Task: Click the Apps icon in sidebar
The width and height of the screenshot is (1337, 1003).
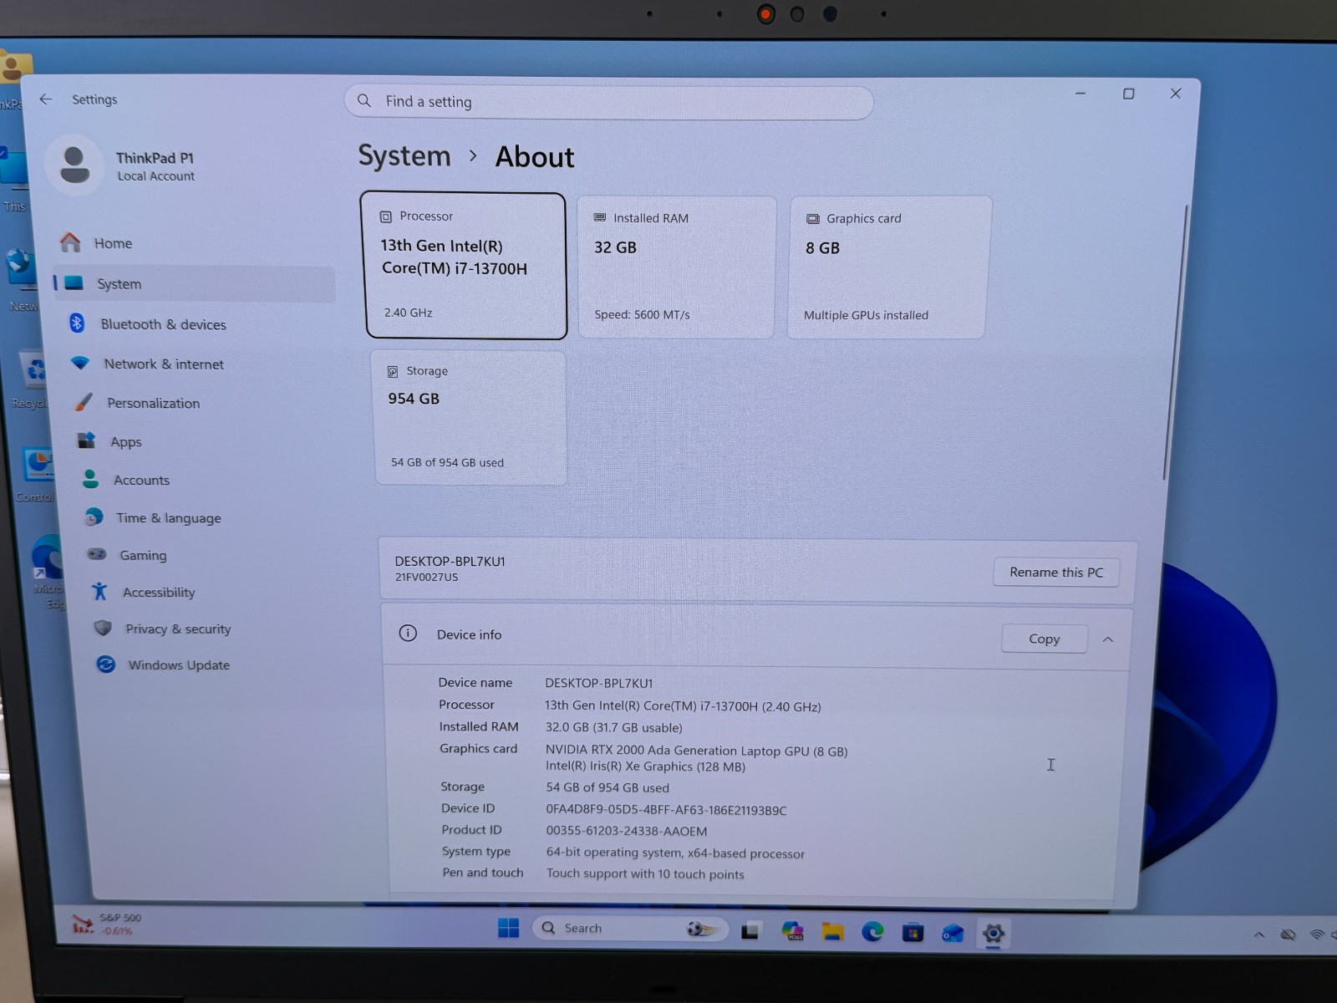Action: (x=86, y=440)
